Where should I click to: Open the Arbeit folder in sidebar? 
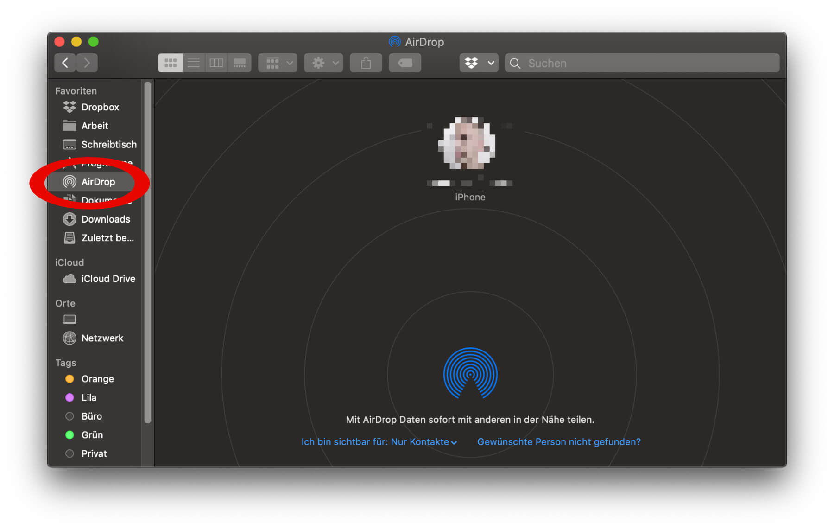click(x=95, y=126)
